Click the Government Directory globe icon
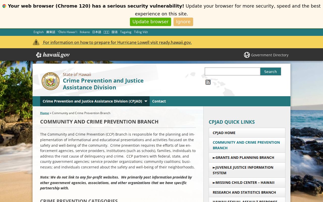The height and width of the screenshot is (202, 323). tap(247, 55)
